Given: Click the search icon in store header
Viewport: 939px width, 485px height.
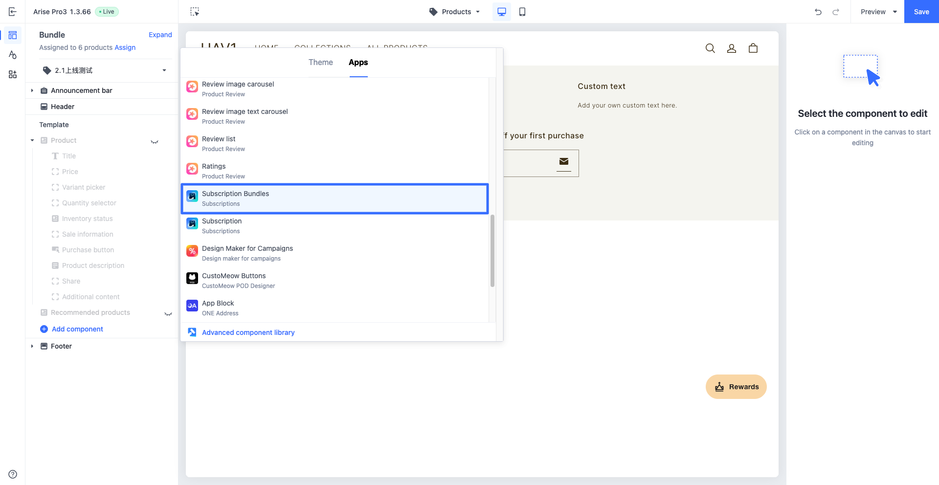Looking at the screenshot, I should 710,48.
